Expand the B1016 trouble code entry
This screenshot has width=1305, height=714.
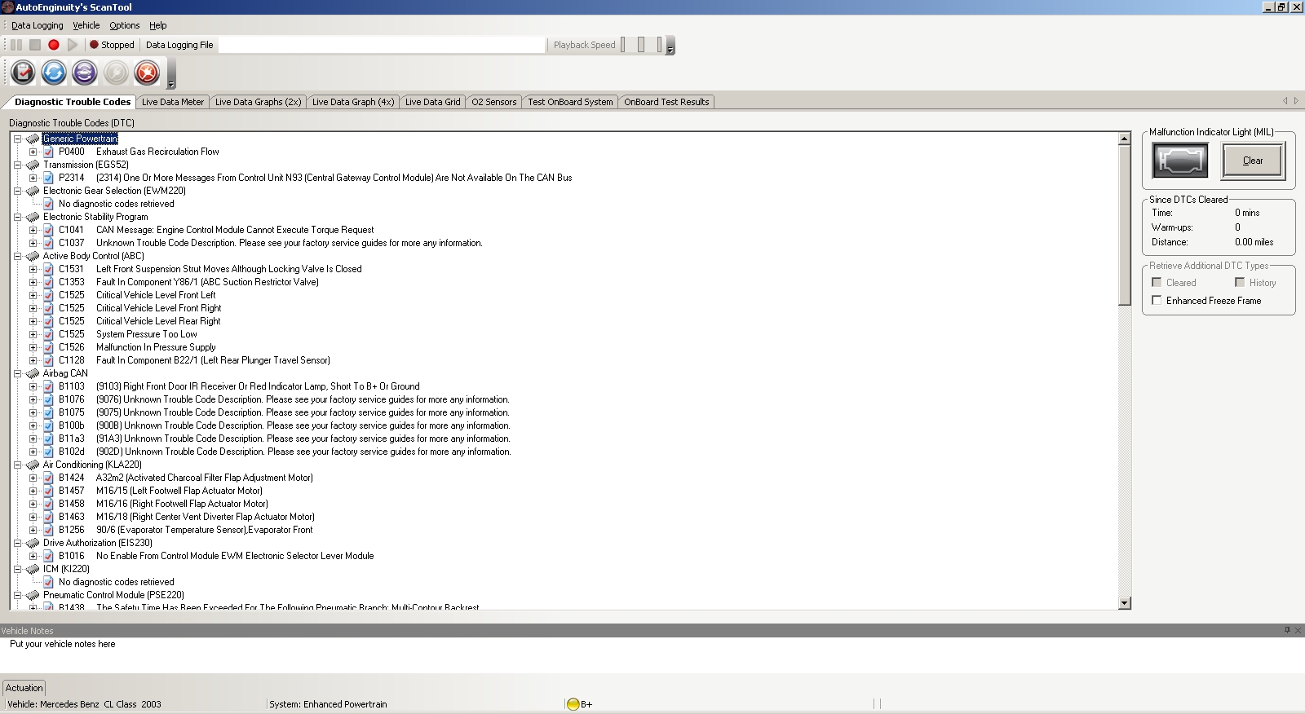[33, 556]
